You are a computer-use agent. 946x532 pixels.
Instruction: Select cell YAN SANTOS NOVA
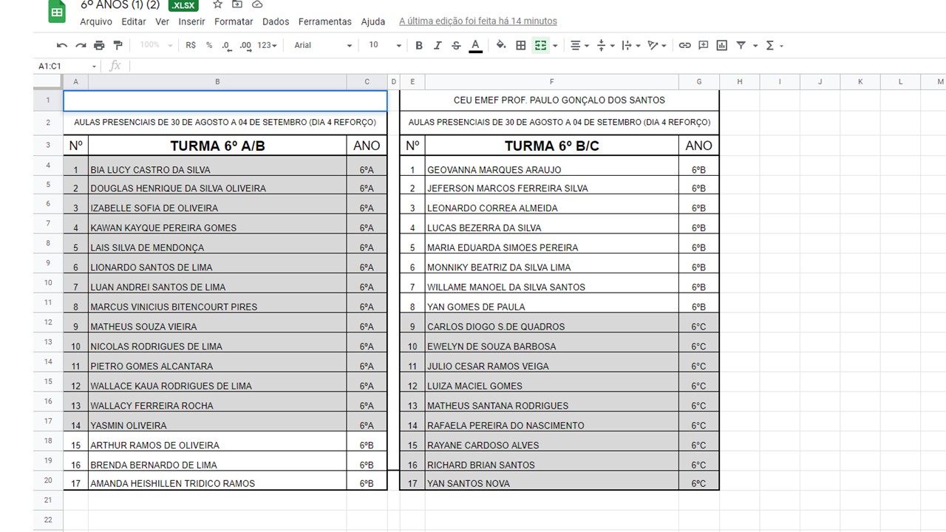(x=552, y=481)
